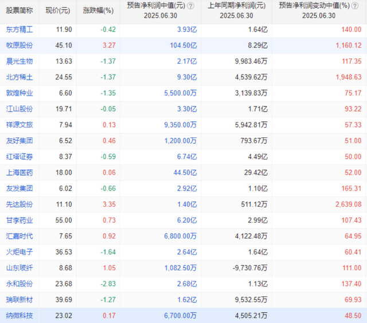Open help icon beside 预告净利润变动中值(%)
This screenshot has width=367, height=323.
tap(355, 6)
